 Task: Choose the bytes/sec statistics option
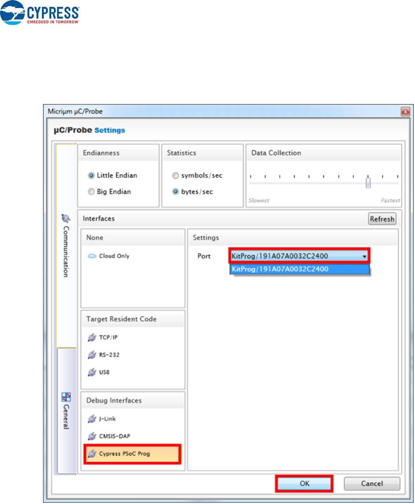[x=175, y=192]
